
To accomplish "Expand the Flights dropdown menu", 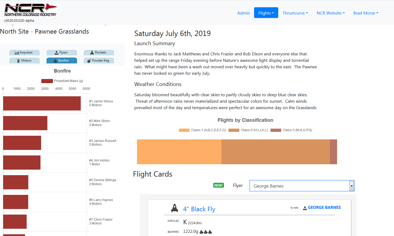I will (x=266, y=13).
